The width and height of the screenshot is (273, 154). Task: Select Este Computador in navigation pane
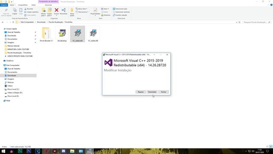13,65
